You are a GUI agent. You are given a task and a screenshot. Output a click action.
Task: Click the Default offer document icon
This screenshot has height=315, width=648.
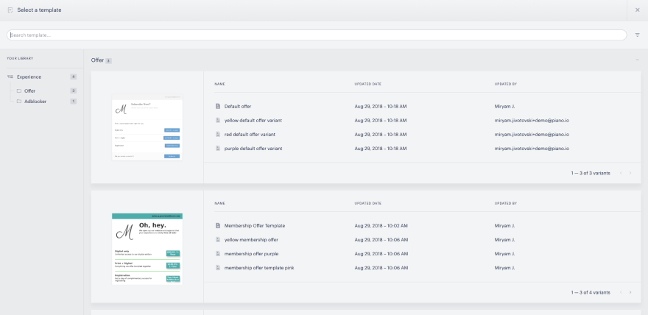pos(217,106)
